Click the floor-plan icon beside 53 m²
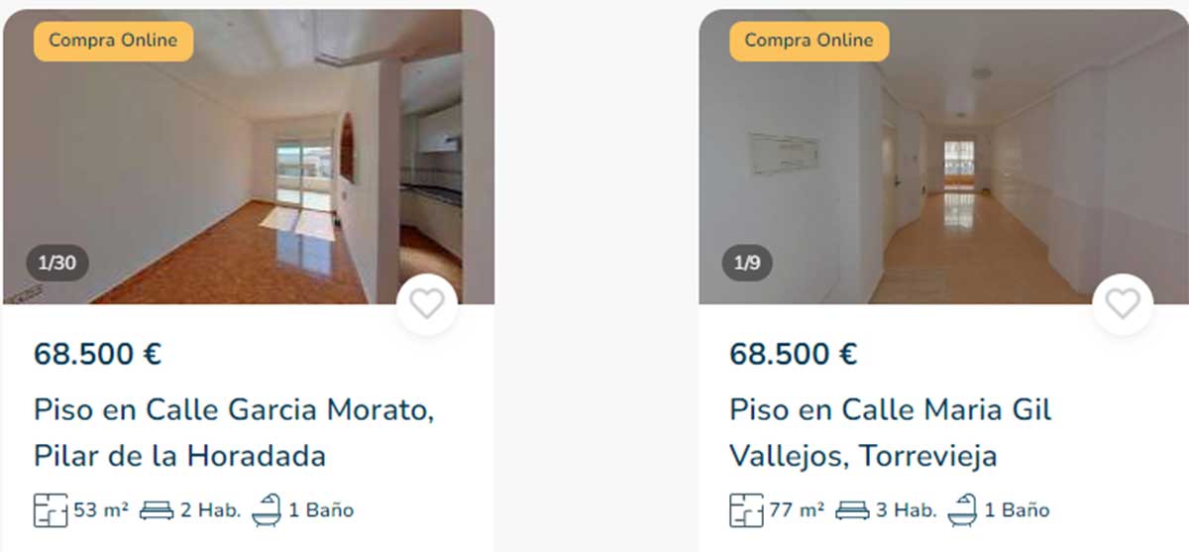The image size is (1189, 552). click(x=52, y=510)
